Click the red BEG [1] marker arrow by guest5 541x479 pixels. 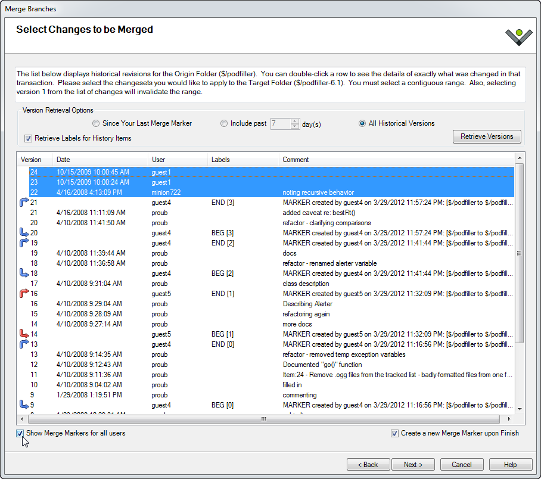pyautogui.click(x=24, y=334)
